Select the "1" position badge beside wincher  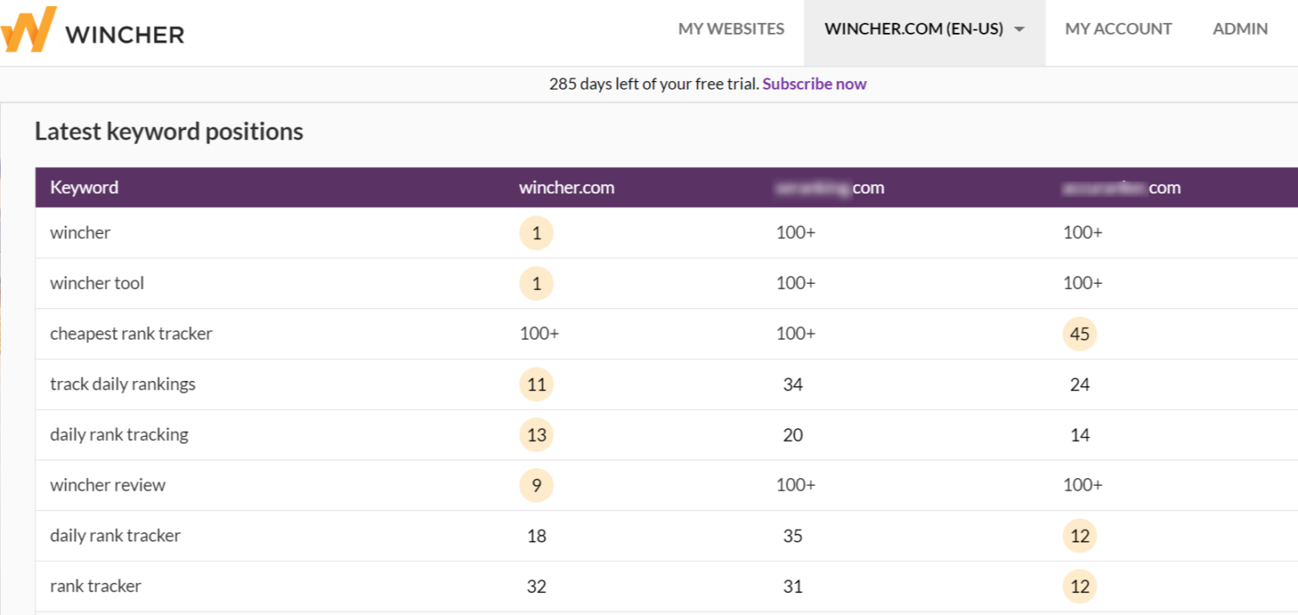pos(536,232)
